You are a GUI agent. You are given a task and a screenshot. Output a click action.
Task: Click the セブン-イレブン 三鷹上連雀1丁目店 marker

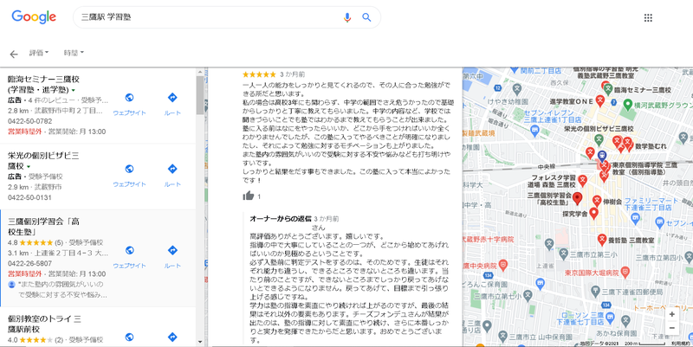pyautogui.click(x=534, y=129)
